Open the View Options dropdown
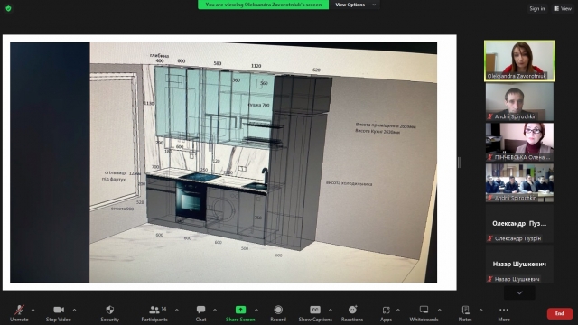This screenshot has width=578, height=325. [x=355, y=5]
